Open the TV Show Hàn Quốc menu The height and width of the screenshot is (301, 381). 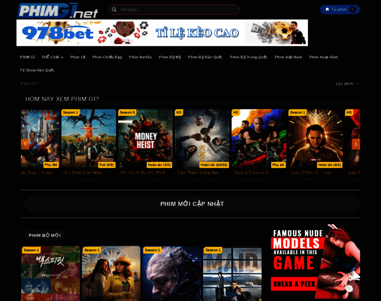(x=37, y=70)
